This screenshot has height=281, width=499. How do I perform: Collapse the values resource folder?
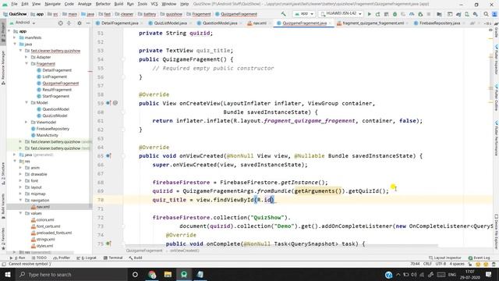[x=21, y=213]
